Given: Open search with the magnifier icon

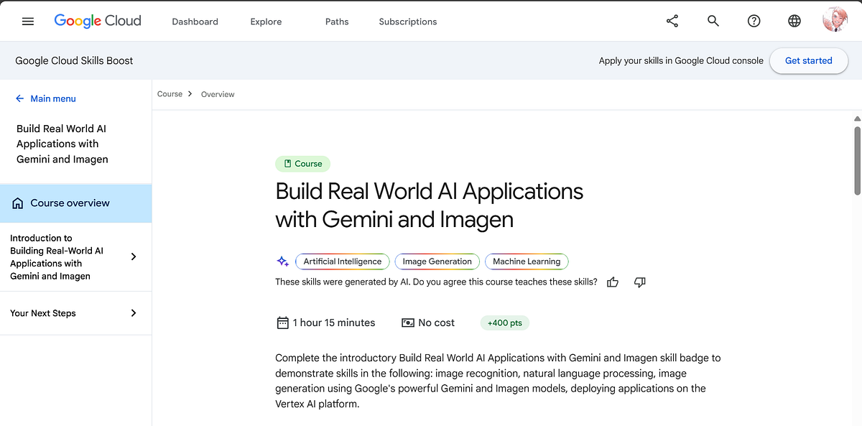Looking at the screenshot, I should (713, 21).
